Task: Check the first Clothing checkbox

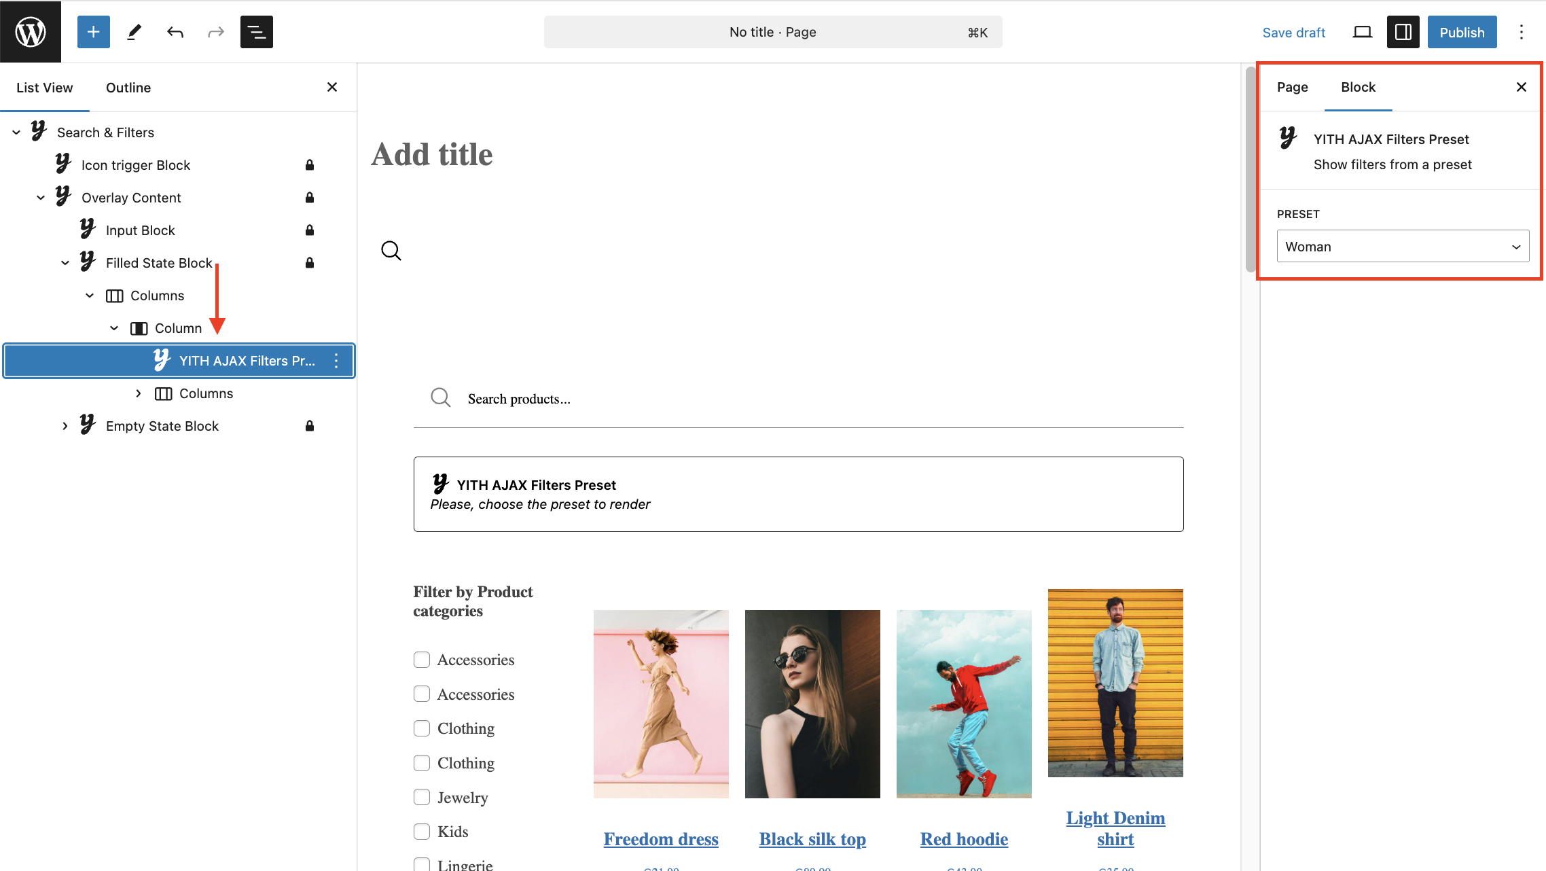Action: [x=422, y=728]
